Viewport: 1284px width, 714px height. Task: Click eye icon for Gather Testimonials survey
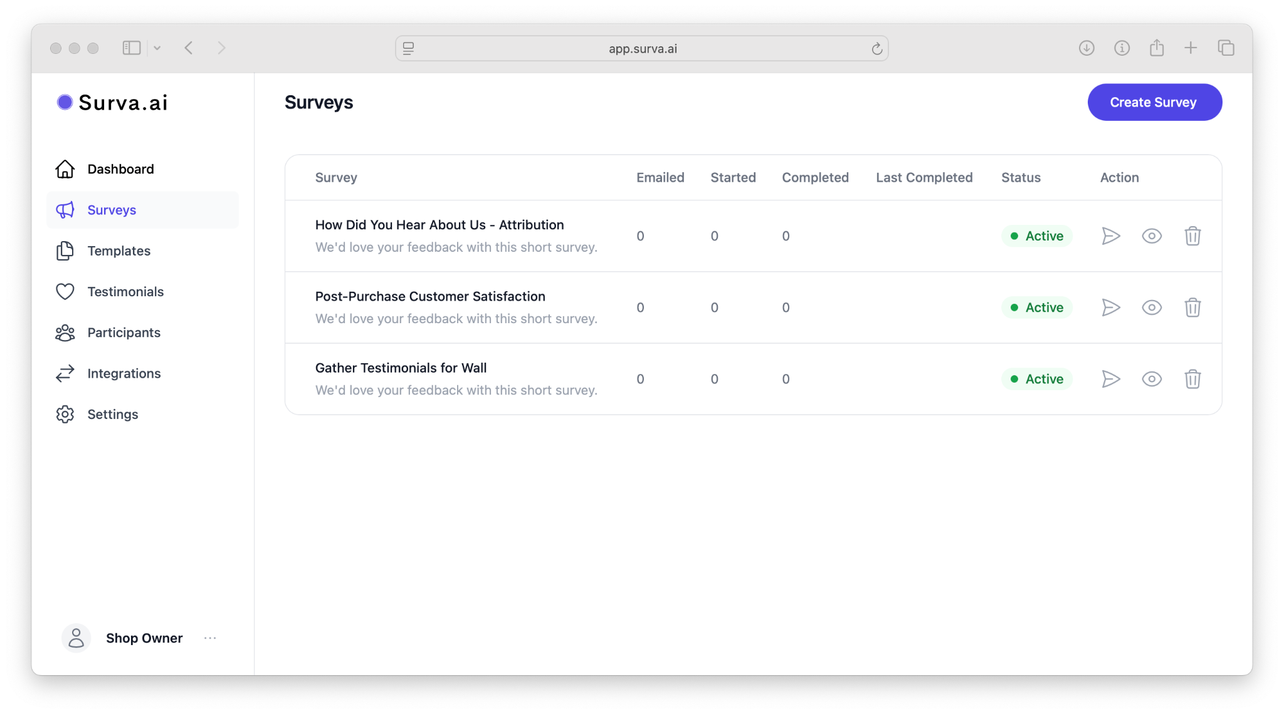click(x=1151, y=379)
